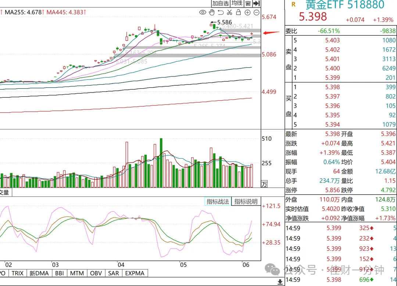Click the 开盘 value 5.396
Screen dimensions: 397x286
pyautogui.click(x=388, y=134)
